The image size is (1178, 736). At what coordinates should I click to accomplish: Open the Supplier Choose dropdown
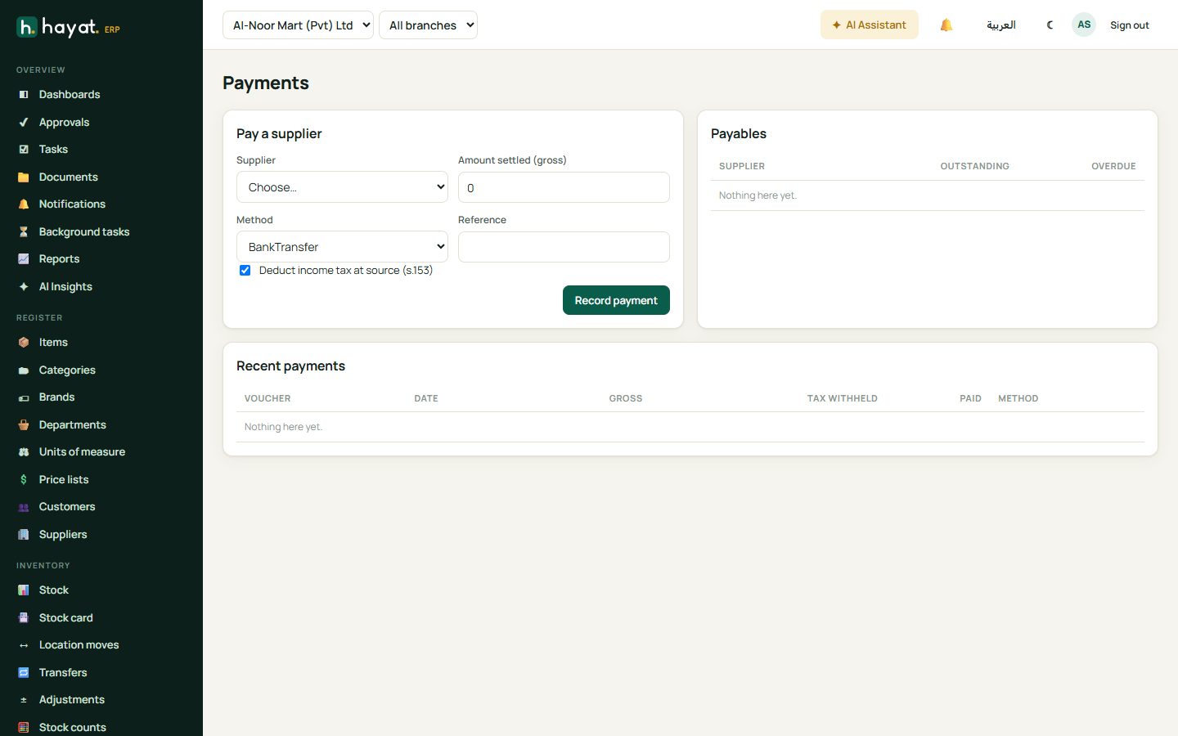342,187
